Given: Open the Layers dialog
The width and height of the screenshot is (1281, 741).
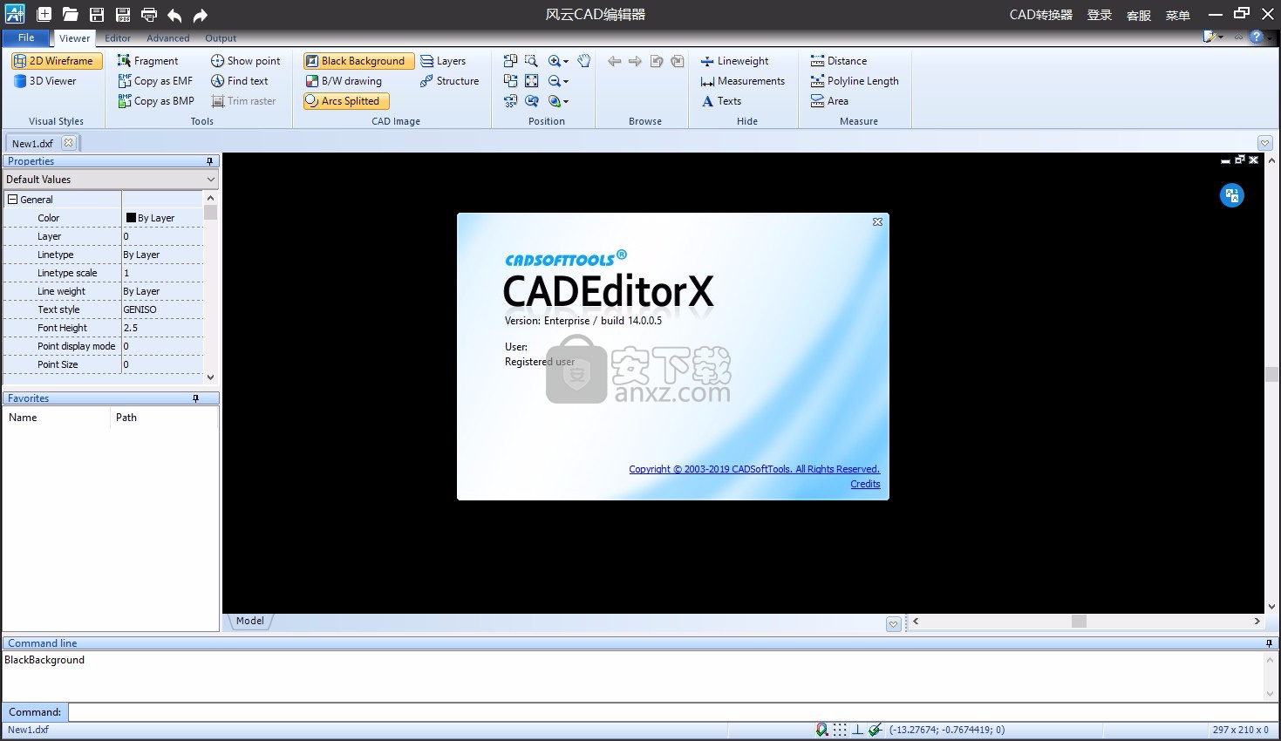Looking at the screenshot, I should click(443, 61).
